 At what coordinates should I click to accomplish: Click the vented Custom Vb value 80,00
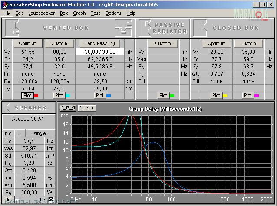[59, 52]
